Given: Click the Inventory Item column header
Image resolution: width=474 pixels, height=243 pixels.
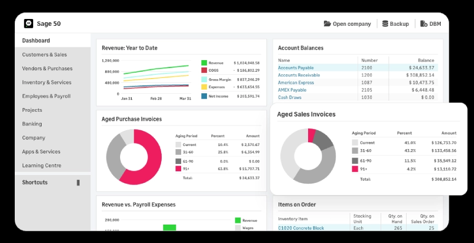Looking at the screenshot, I should click(x=293, y=219).
